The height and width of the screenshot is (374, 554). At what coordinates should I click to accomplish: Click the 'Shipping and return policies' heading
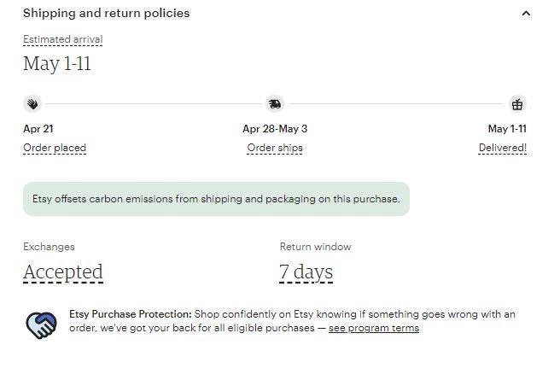(107, 14)
